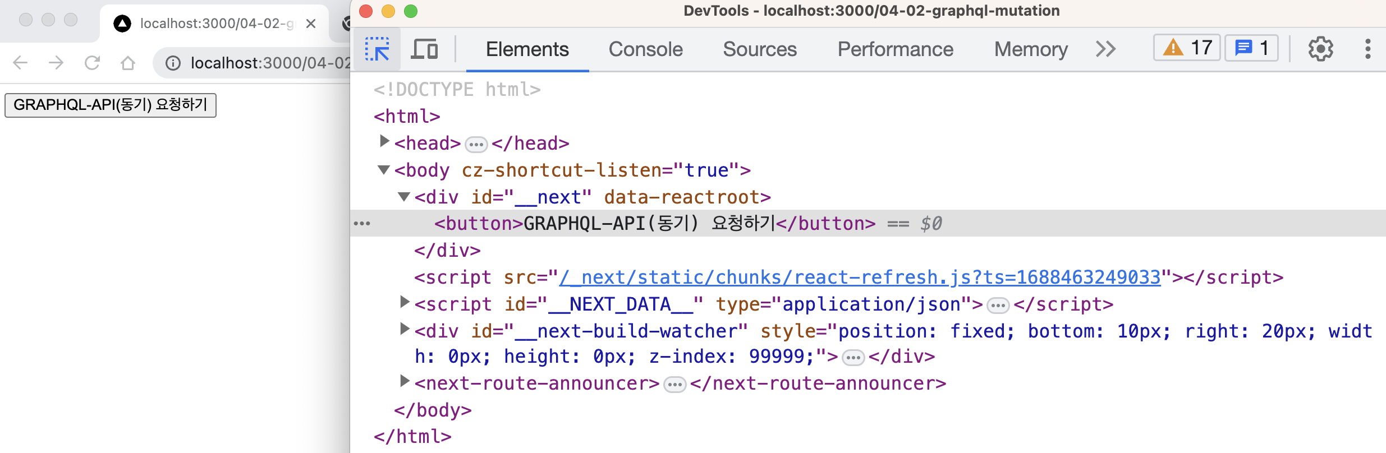Select the button element row in DOM tree

[x=868, y=224]
